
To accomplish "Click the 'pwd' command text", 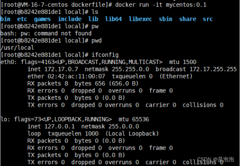I will tap(97, 40).
